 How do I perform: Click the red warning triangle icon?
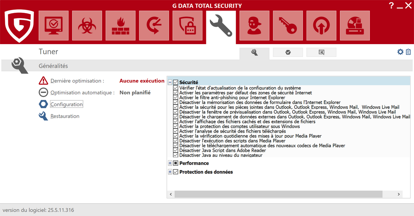click(x=43, y=81)
